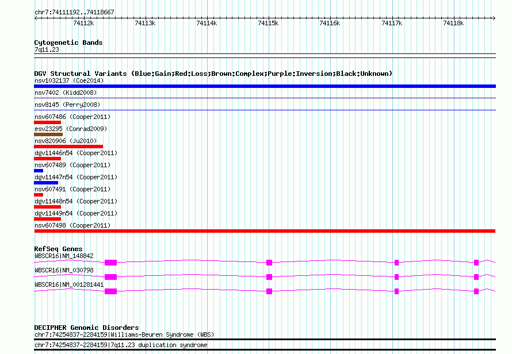Click the WBSCR16|NM_001281441 transcript label
The height and width of the screenshot is (354, 512).
pos(69,285)
